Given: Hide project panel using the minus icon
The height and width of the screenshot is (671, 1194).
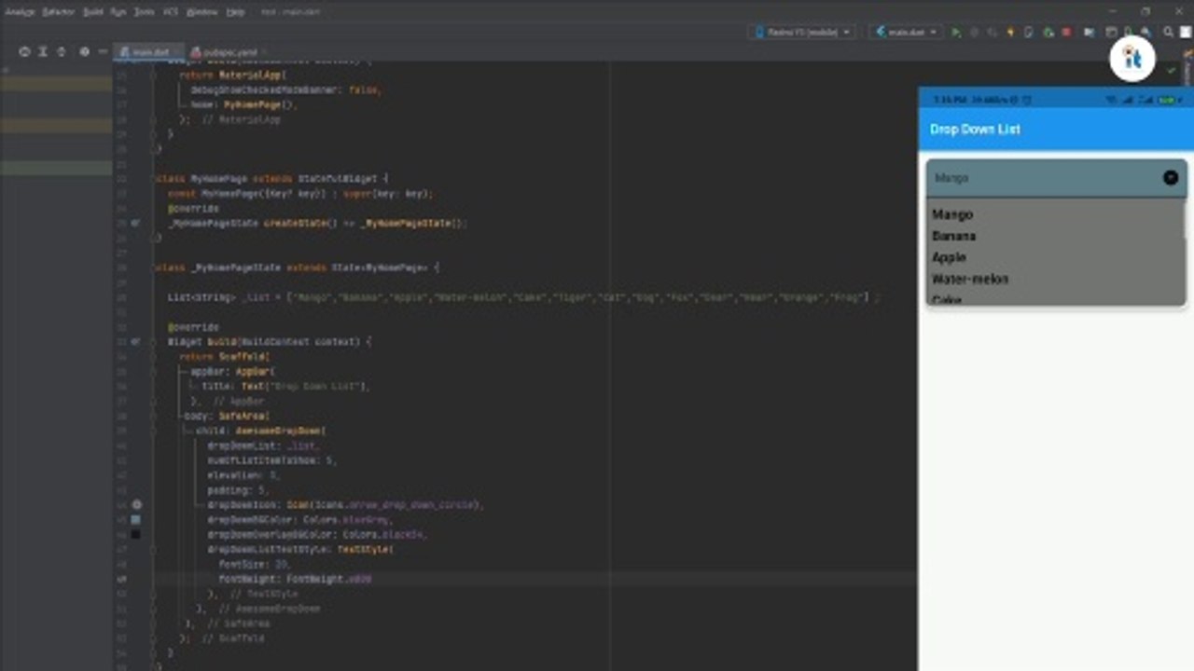Looking at the screenshot, I should pos(103,52).
